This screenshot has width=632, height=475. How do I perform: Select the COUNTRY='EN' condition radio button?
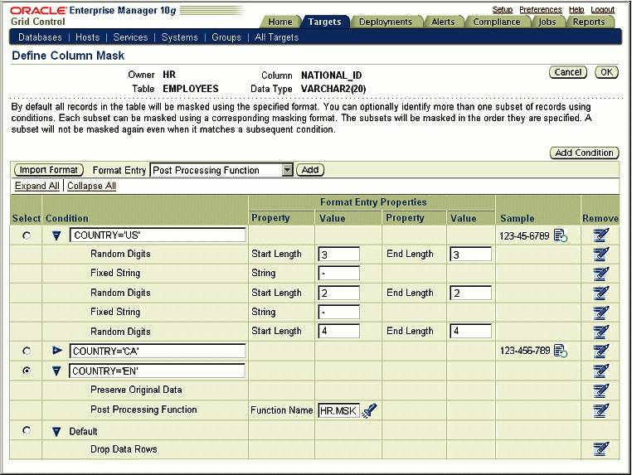(x=27, y=371)
